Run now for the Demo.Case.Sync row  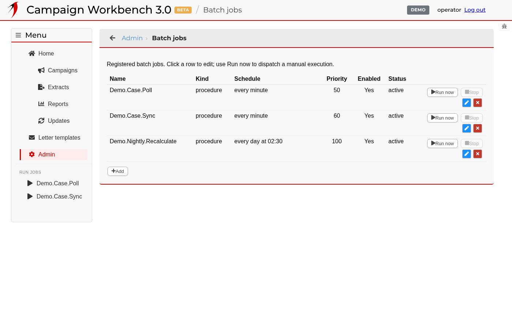[x=443, y=118]
